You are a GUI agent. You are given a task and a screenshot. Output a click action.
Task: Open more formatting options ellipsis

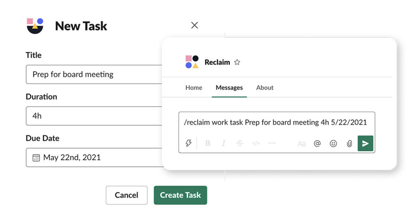click(272, 143)
